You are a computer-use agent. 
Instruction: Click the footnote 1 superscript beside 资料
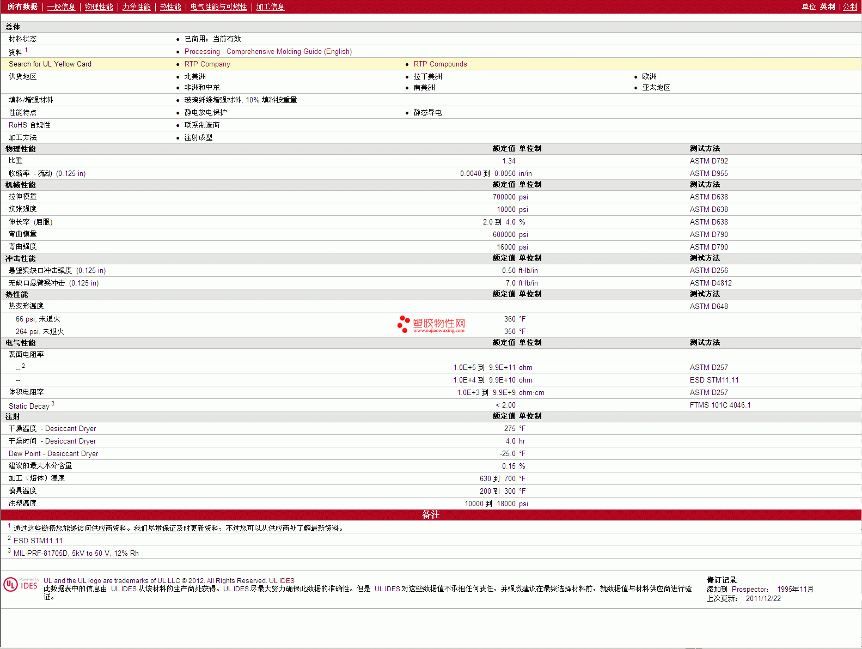point(26,50)
